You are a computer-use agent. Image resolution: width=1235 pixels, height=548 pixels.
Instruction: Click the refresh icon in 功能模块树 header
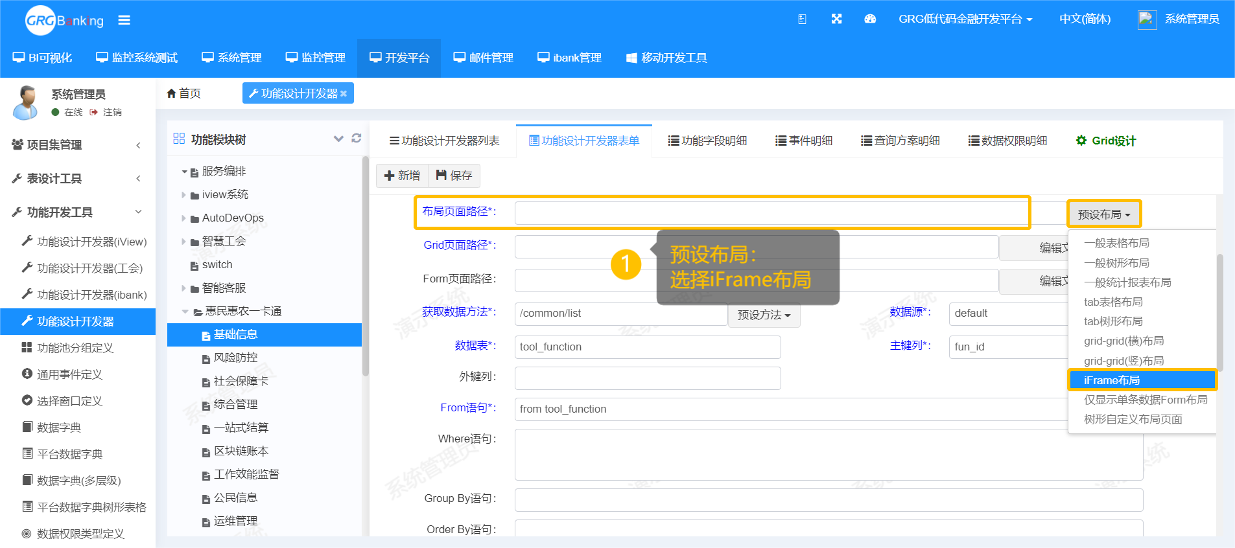356,138
